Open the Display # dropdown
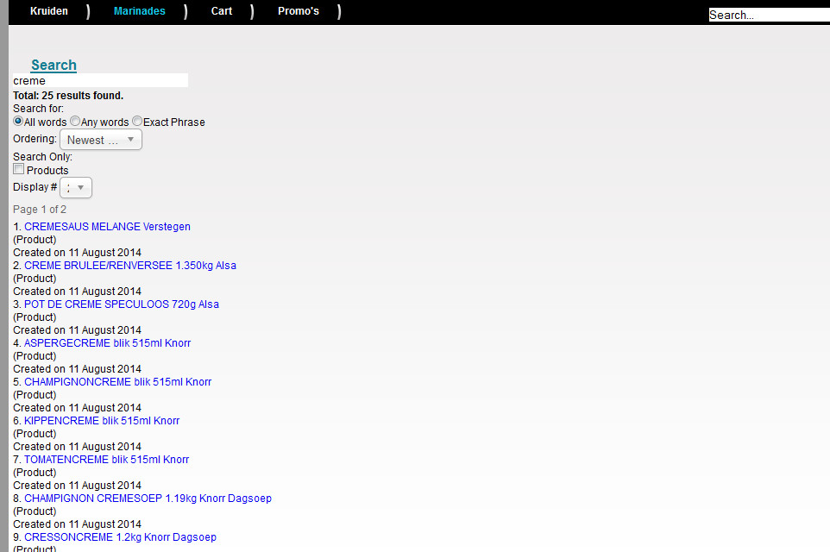 tap(76, 187)
